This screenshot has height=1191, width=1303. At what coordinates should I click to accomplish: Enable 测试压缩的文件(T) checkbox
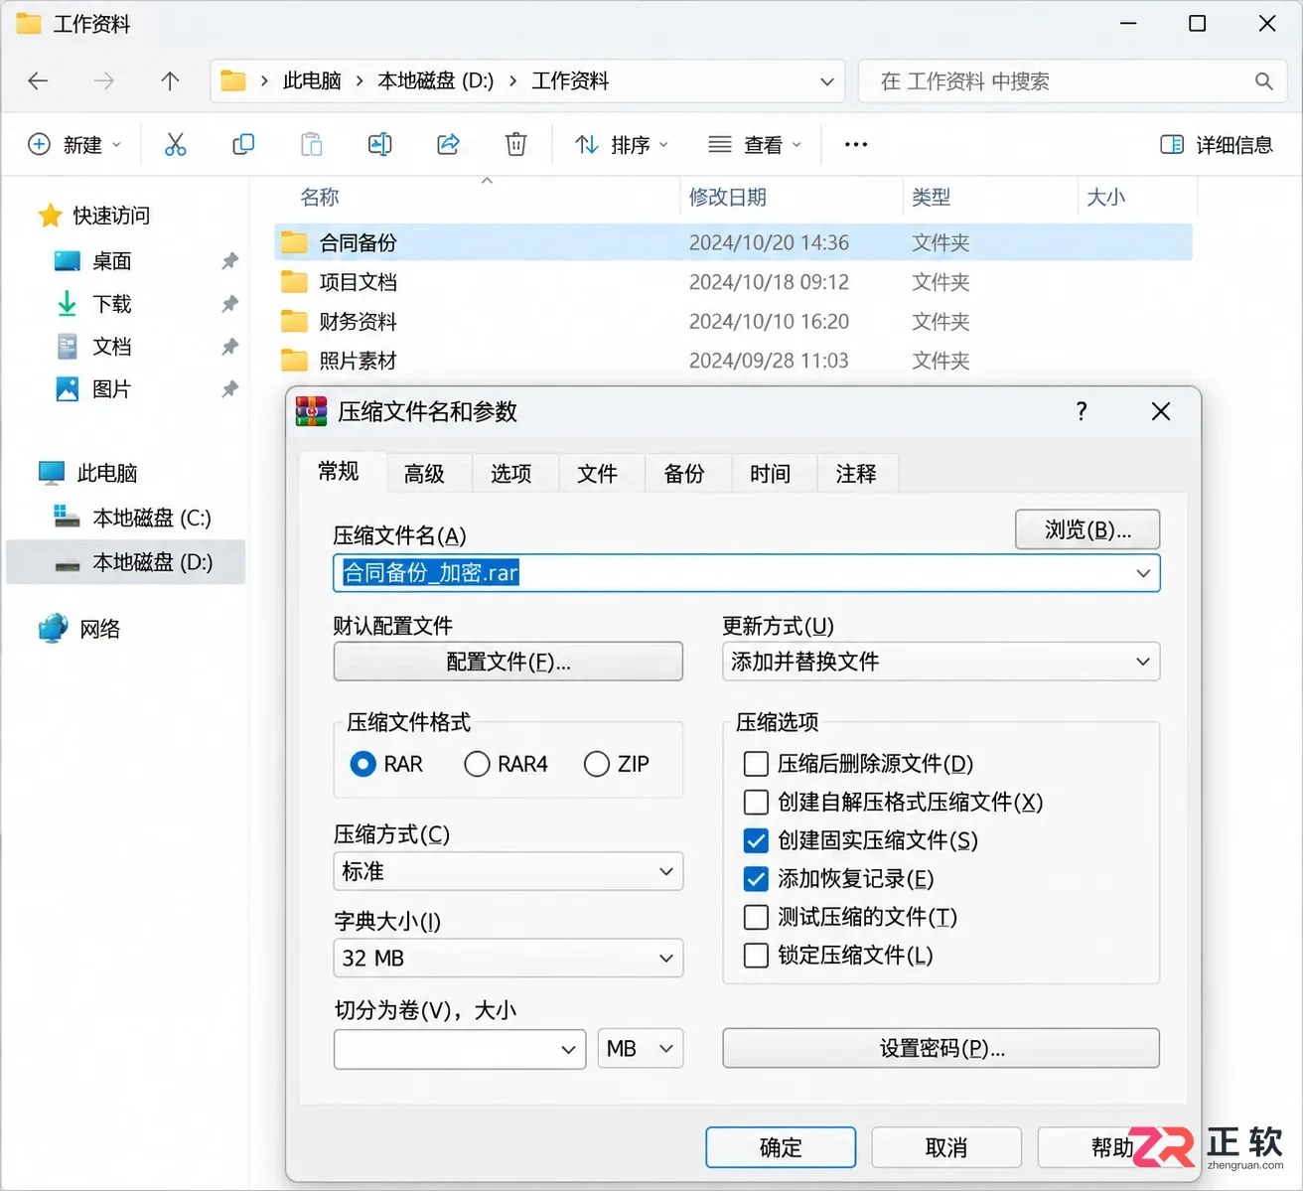[x=756, y=917]
